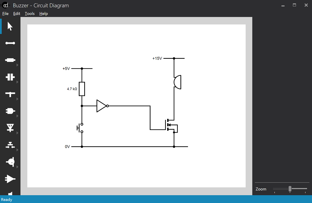This screenshot has height=203, width=312.
Task: Select the inverter gate on the canvas
Action: pyautogui.click(x=101, y=106)
